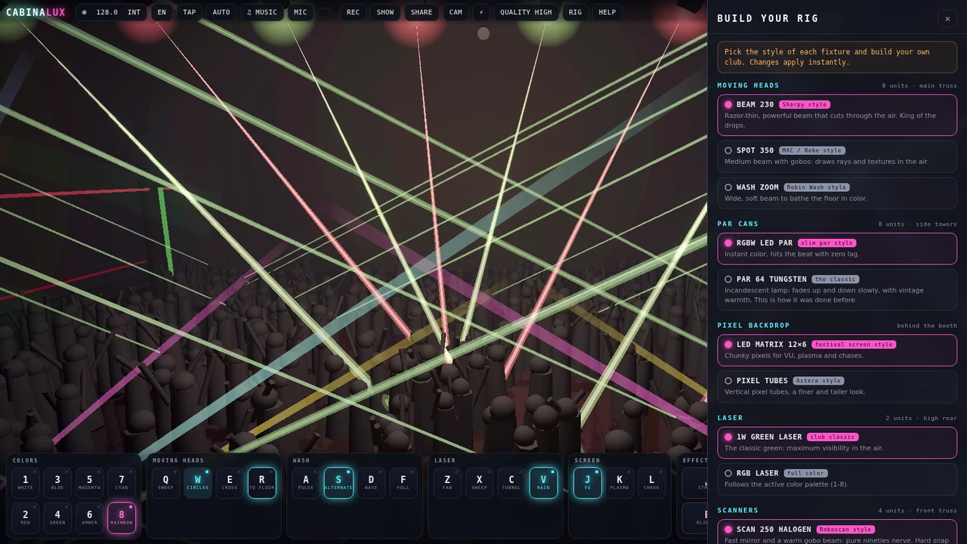This screenshot has height=544, width=967.
Task: Click the EN language button
Action: pos(162,12)
